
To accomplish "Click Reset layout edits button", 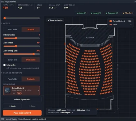I will [22, 99].
